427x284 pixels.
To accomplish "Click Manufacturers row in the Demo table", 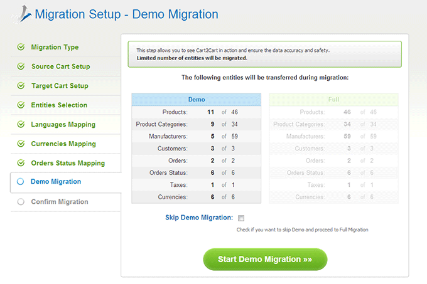I will [x=197, y=136].
